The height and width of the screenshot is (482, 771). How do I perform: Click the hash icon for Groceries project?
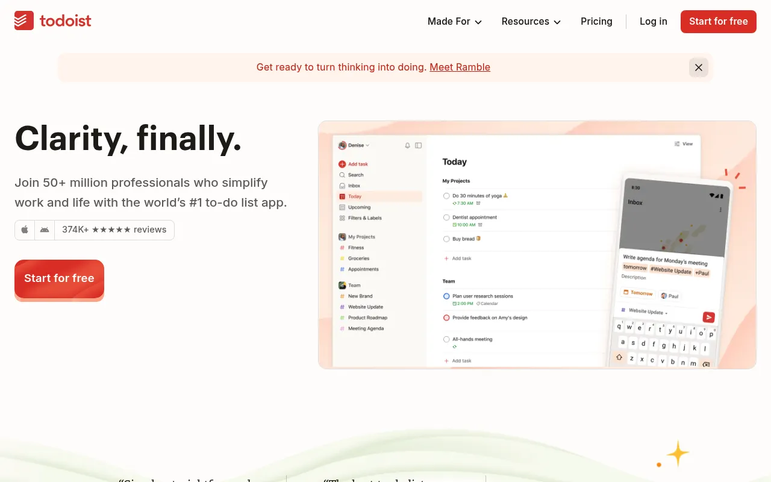342,258
